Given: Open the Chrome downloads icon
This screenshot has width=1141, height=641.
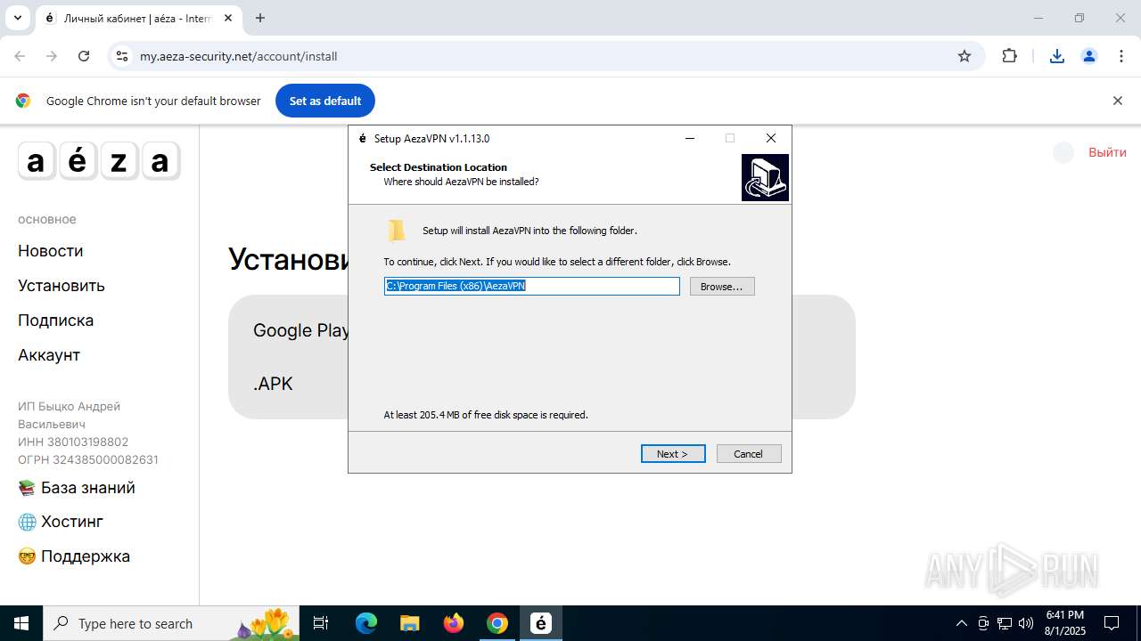Looking at the screenshot, I should pyautogui.click(x=1056, y=56).
